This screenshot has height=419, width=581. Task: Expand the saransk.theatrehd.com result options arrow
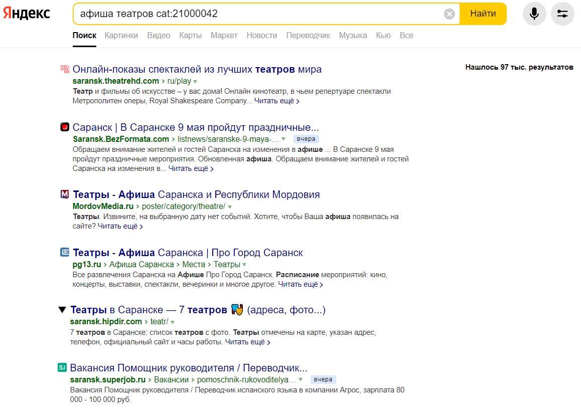point(195,81)
